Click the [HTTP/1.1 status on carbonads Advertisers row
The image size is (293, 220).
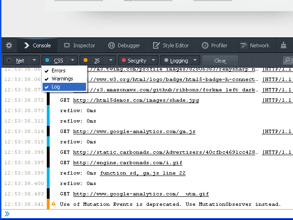click(277, 152)
